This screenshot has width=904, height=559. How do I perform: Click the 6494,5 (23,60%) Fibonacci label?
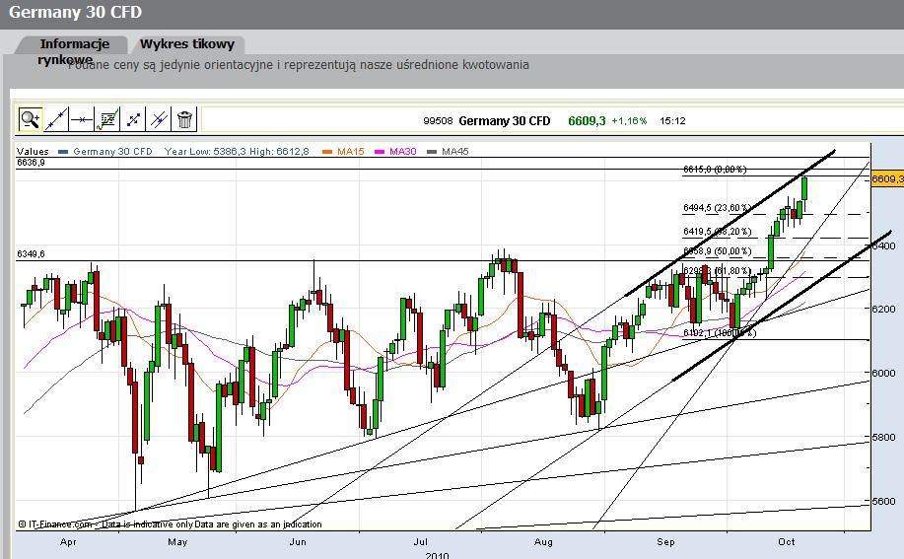(718, 208)
